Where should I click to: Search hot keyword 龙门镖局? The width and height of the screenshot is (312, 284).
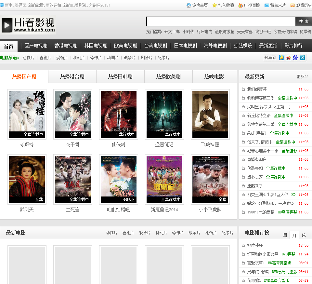tap(154, 32)
